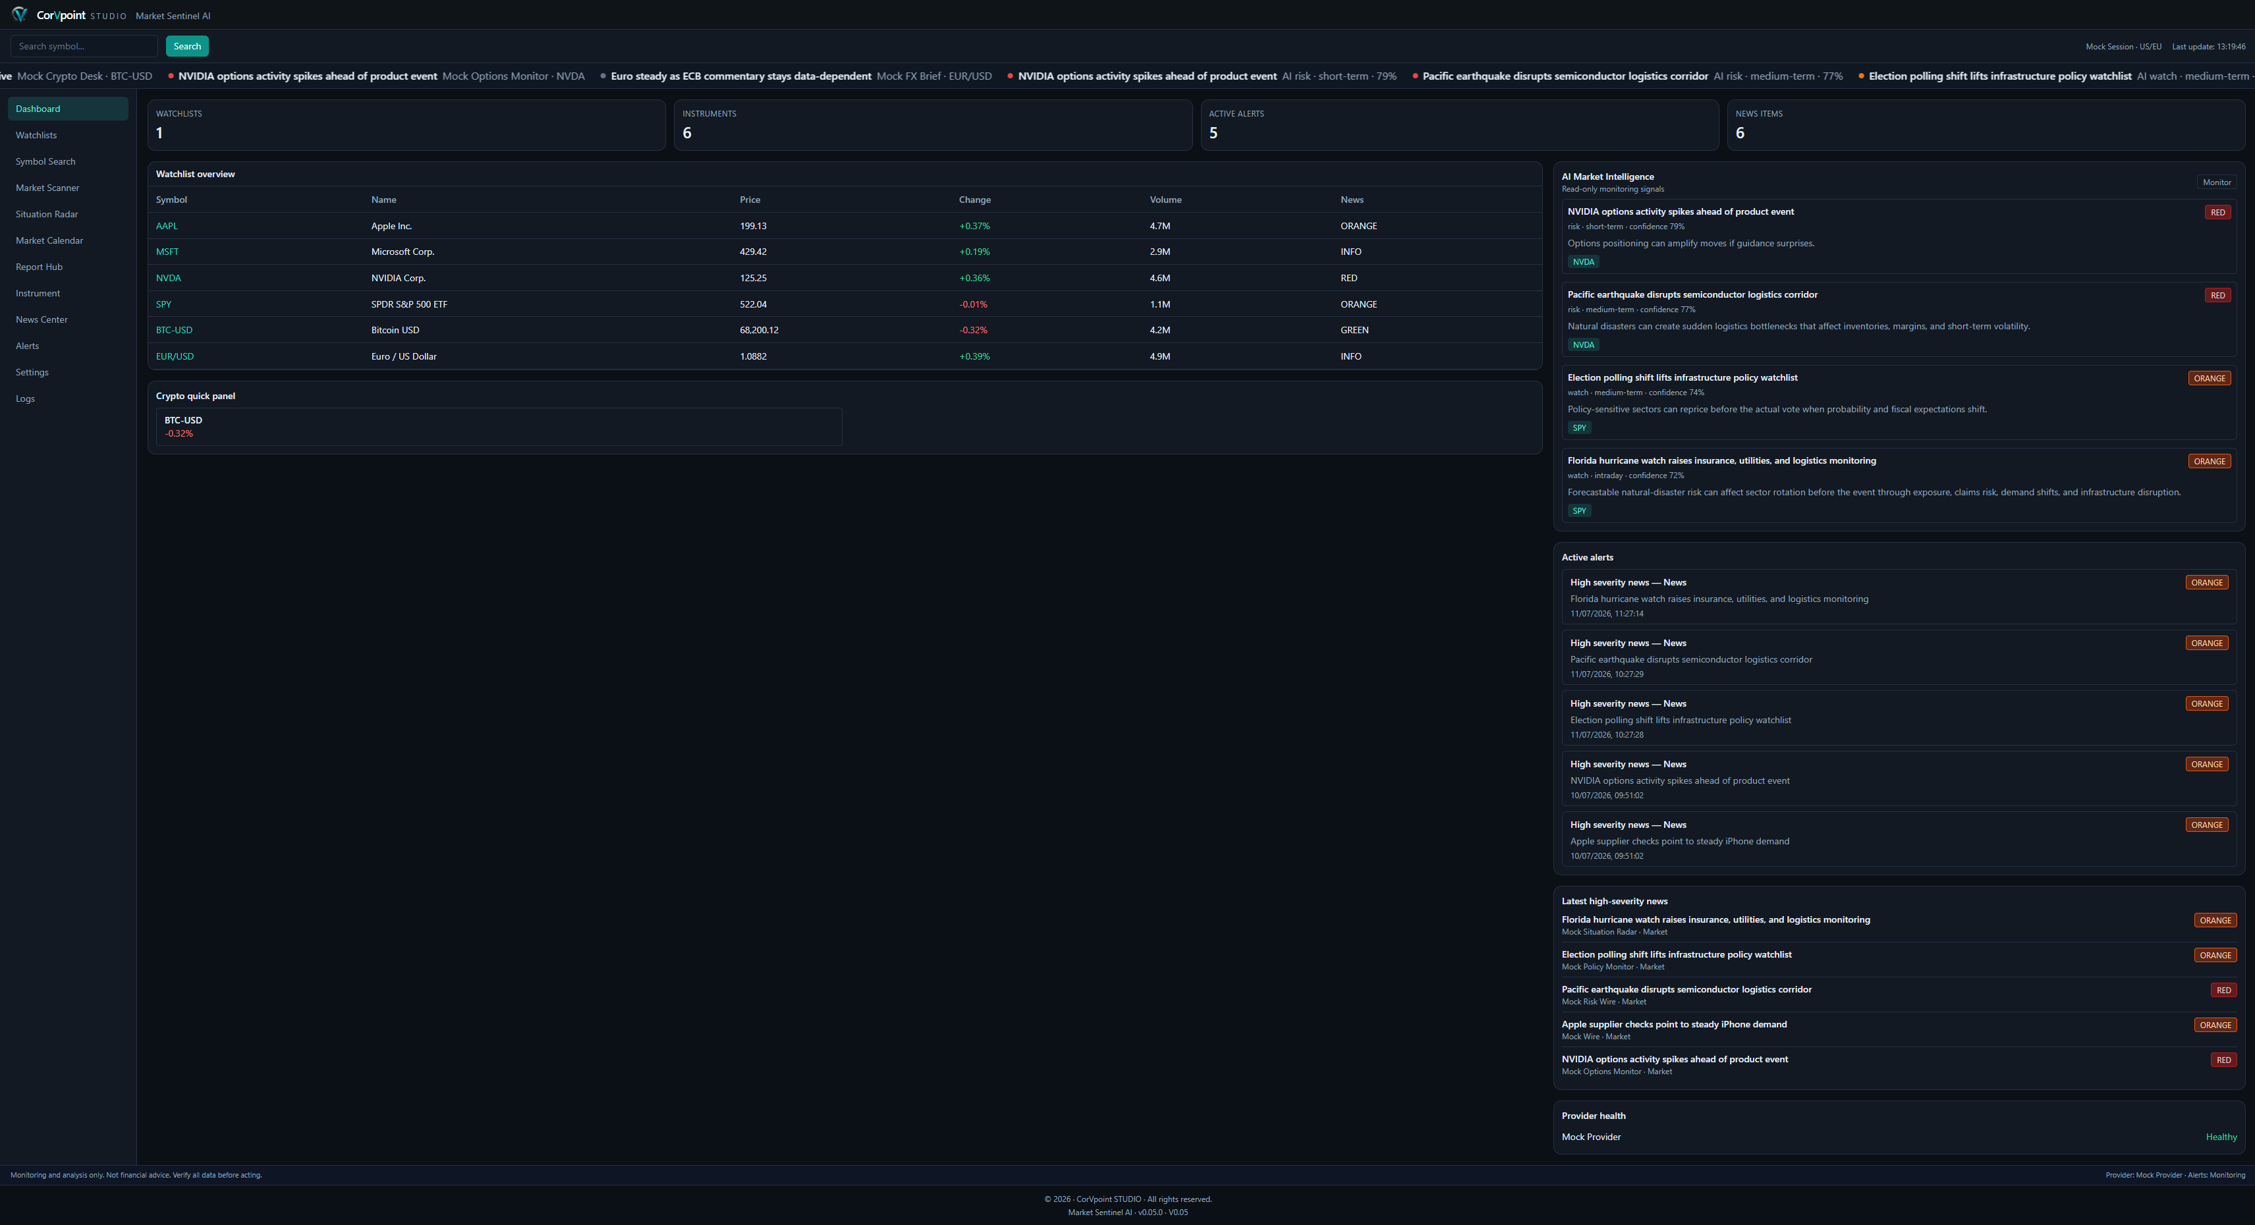
Task: Click the Last update time in header
Action: tap(2209, 46)
